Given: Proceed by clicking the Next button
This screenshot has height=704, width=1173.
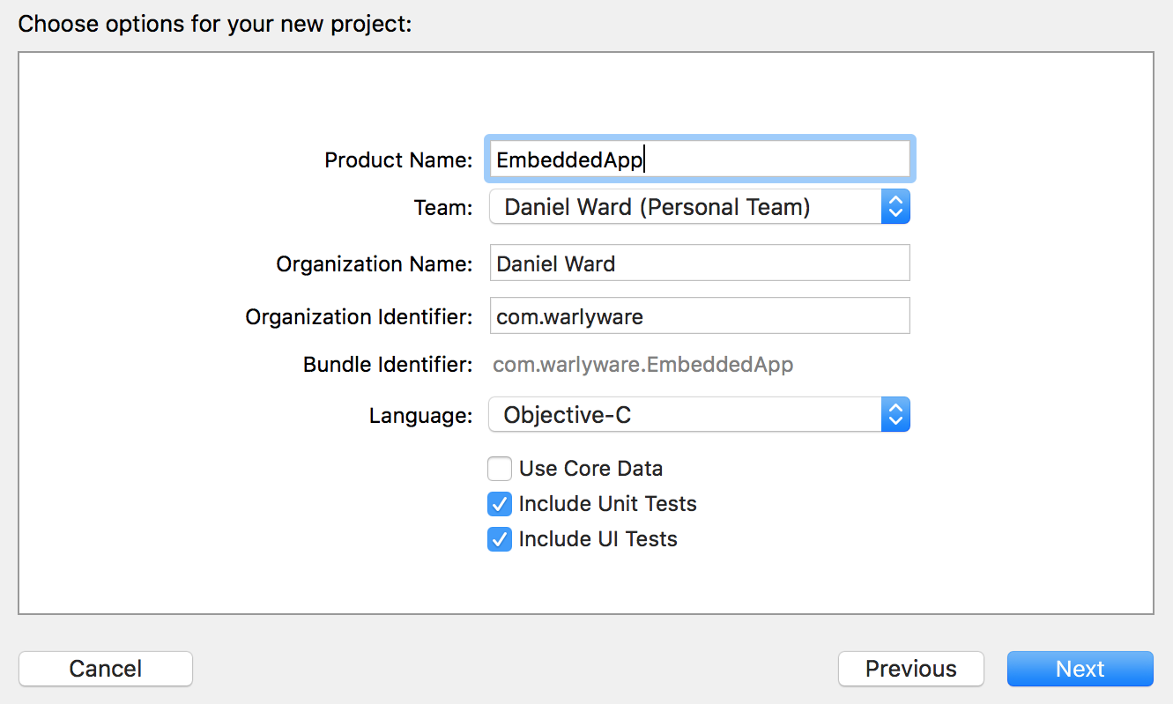Looking at the screenshot, I should 1080,669.
